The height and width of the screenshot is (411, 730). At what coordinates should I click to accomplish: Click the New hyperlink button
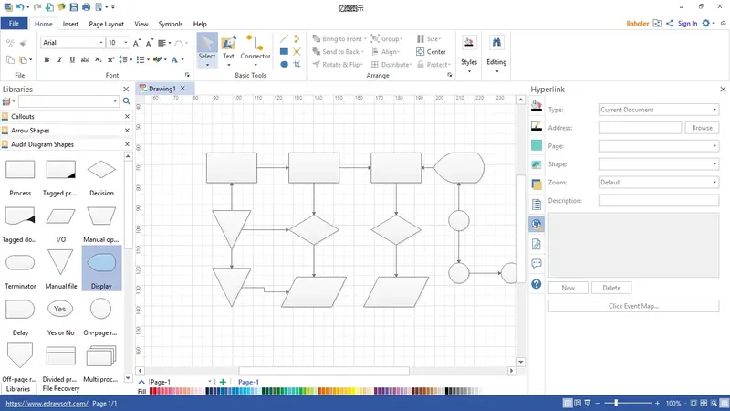568,288
